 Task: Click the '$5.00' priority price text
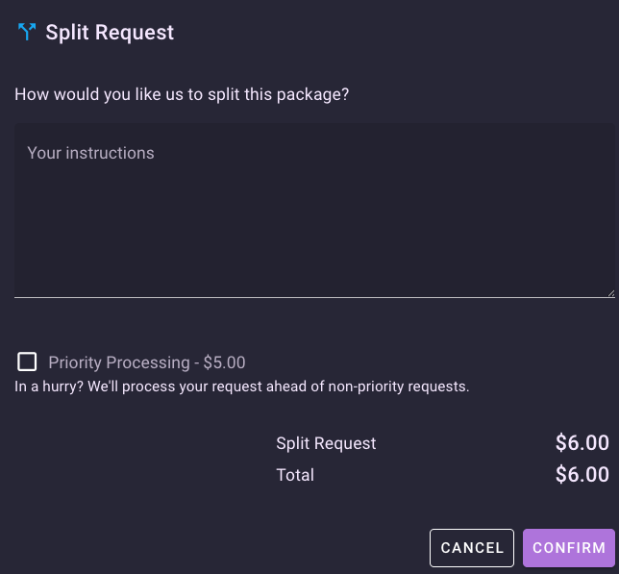pos(224,362)
